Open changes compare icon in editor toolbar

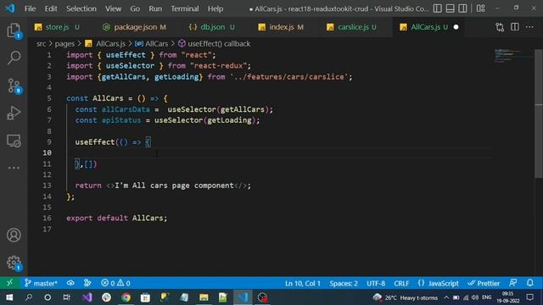(x=500, y=27)
